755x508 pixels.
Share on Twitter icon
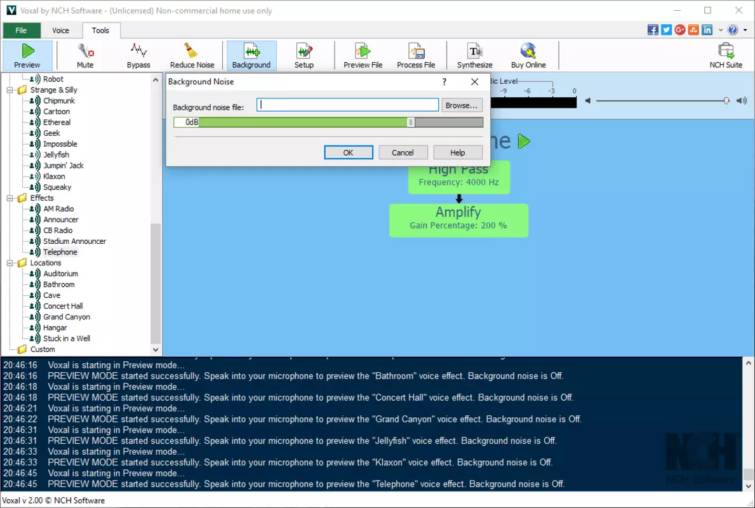666,30
